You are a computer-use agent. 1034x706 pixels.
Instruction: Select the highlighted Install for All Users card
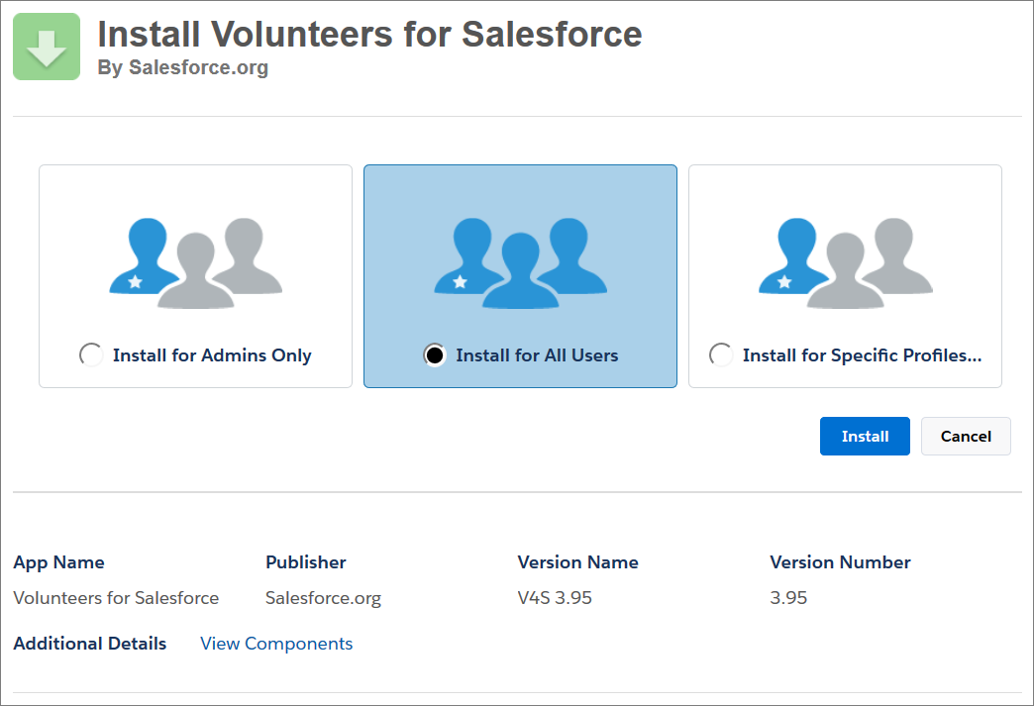[x=519, y=275]
